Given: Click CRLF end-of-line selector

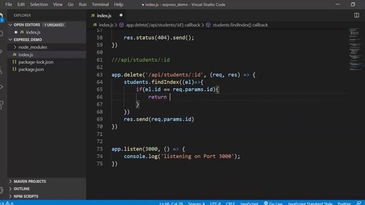Looking at the screenshot, I should (230, 203).
